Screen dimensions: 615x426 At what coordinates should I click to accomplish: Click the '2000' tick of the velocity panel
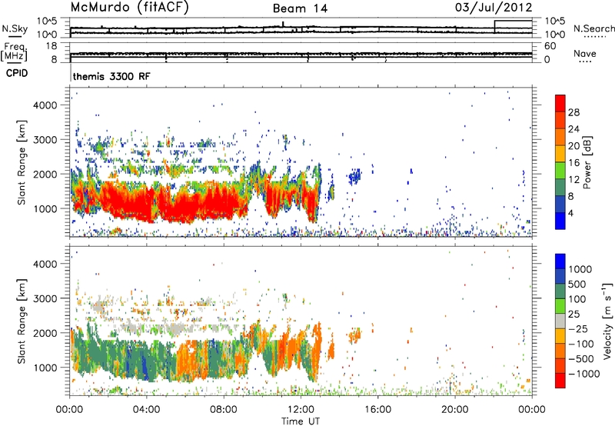pos(46,333)
